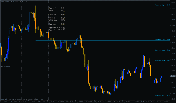The width and height of the screenshot is (176, 103).
Task: Click the 10 Apr 23:00 time axis label
Action: point(164,102)
